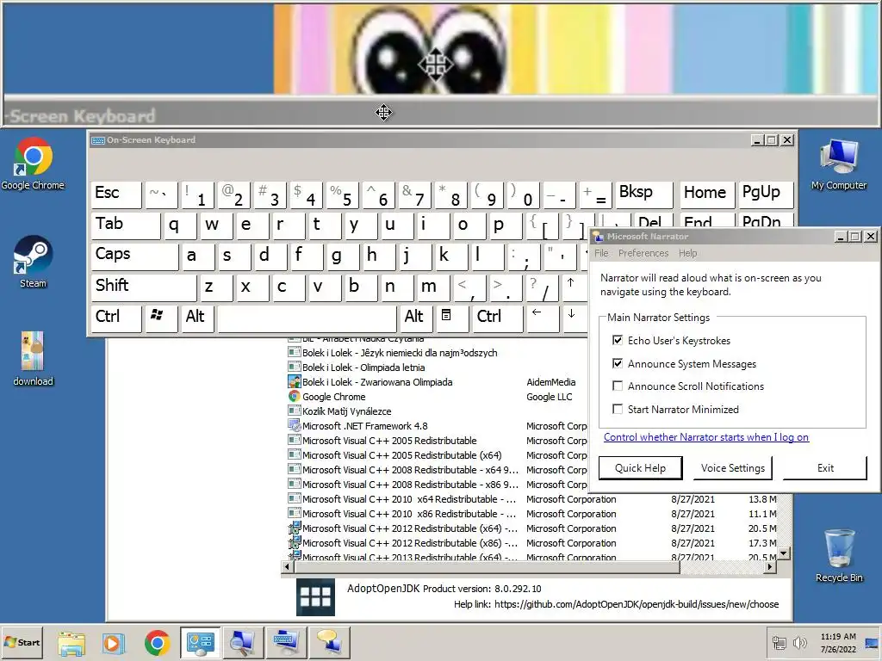Open Narrator File menu
The image size is (882, 661).
601,253
